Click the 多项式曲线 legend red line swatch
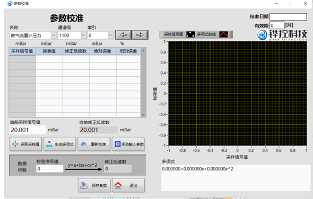 [223, 34]
